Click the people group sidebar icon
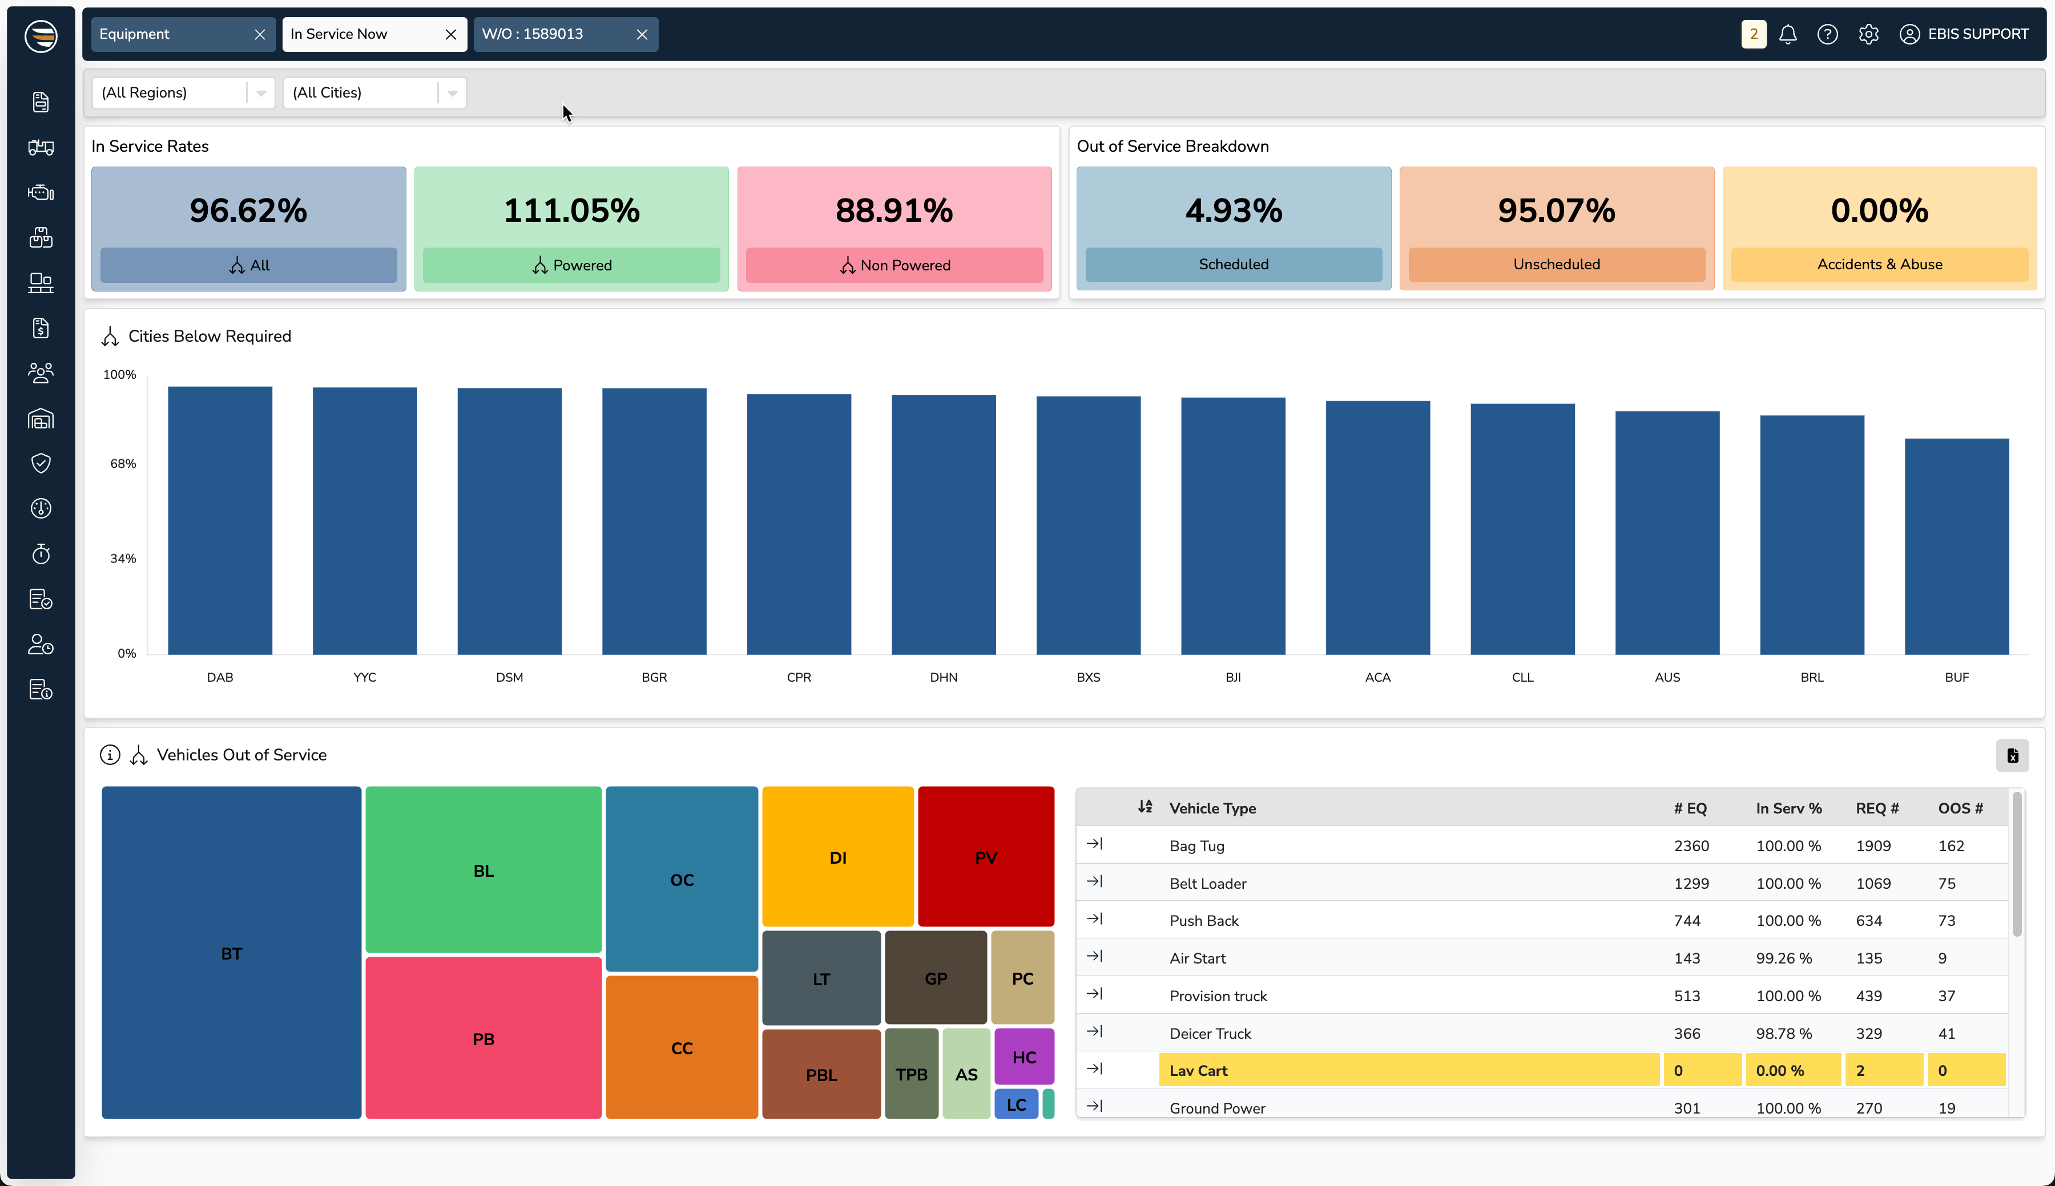The width and height of the screenshot is (2055, 1186). coord(41,373)
